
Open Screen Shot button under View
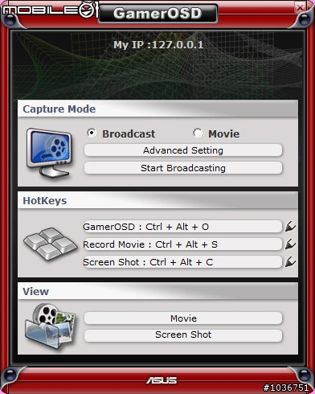click(183, 335)
